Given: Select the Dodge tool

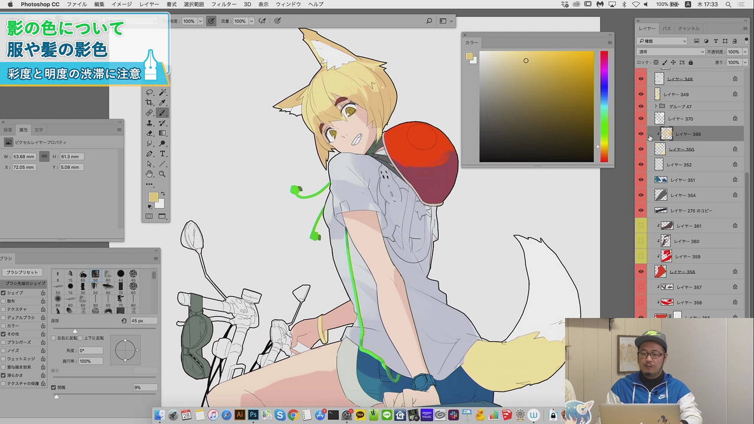Looking at the screenshot, I should [163, 143].
